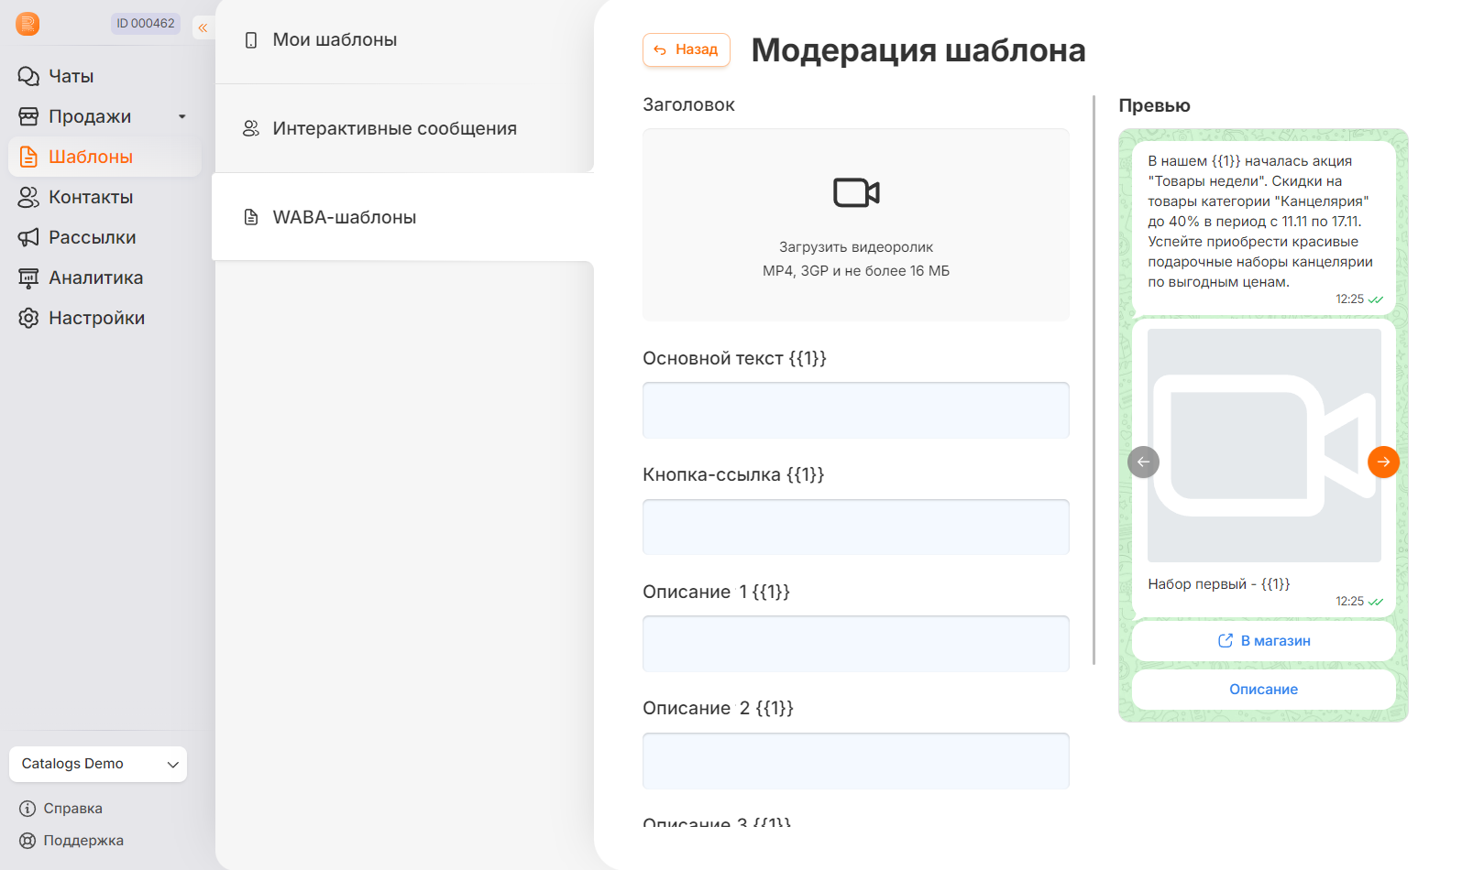Click the Контакты people icon

pyautogui.click(x=28, y=197)
